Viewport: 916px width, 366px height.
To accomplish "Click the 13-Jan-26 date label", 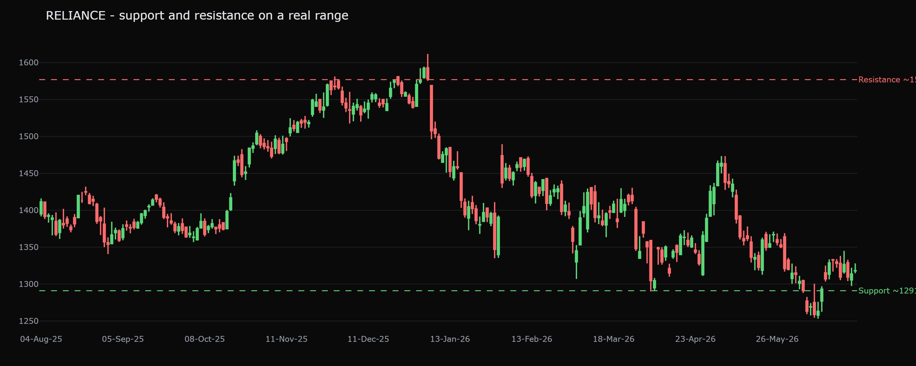I will [x=450, y=339].
